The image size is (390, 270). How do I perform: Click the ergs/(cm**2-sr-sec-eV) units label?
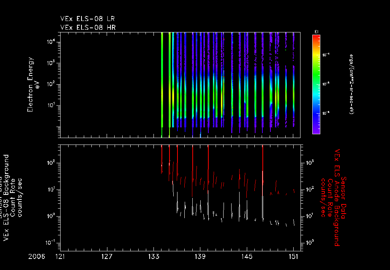[x=351, y=84]
